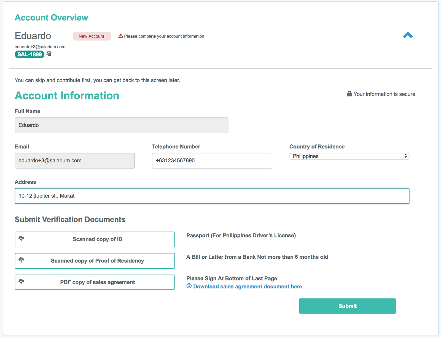Click PDF copy of sales agreement button
The width and height of the screenshot is (441, 338).
click(x=95, y=282)
